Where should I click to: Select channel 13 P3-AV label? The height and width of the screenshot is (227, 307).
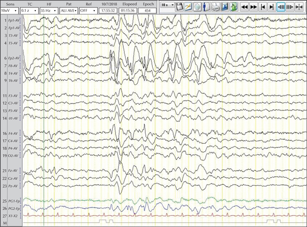[13, 111]
